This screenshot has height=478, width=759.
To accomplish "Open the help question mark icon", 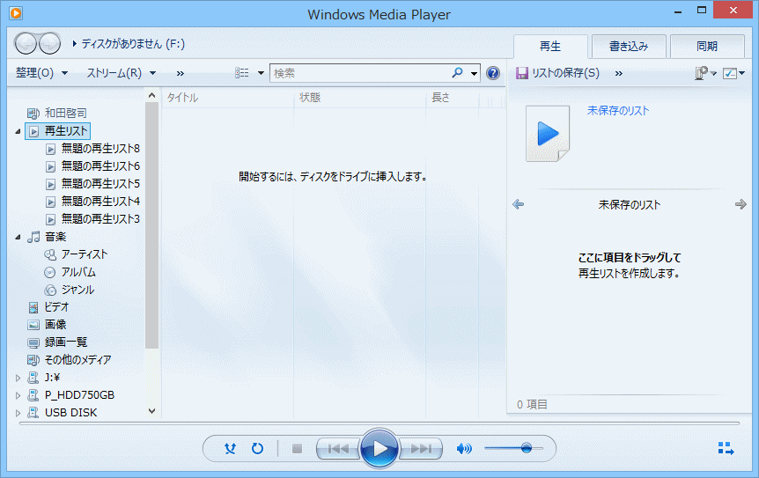I will point(493,73).
